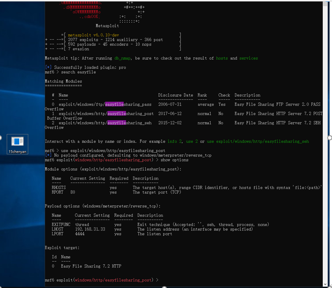The height and width of the screenshot is (288, 332).
Task: Click the 'Yes' check value in row 0
Action: point(222,104)
